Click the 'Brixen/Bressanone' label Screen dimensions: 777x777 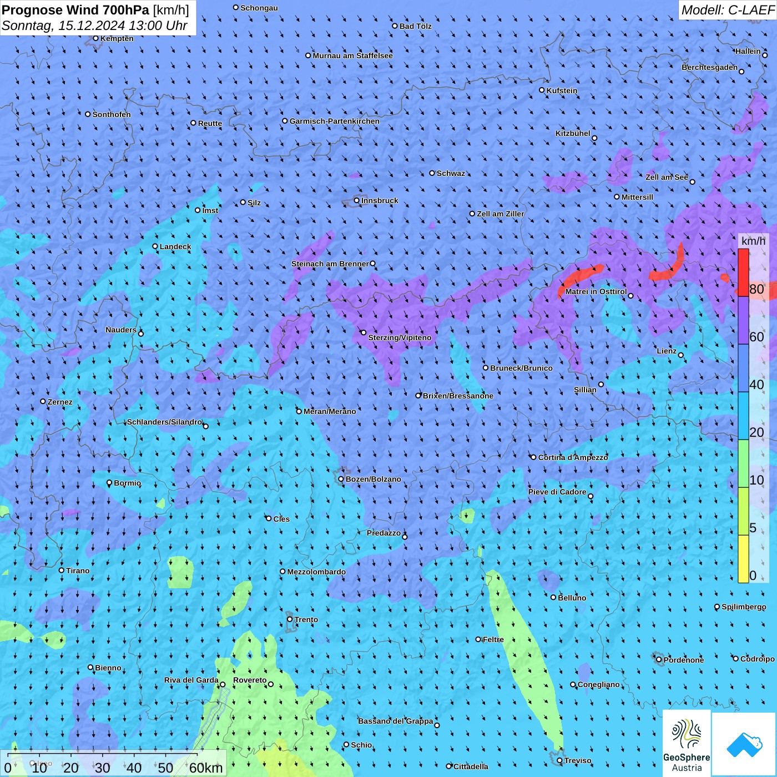pos(458,396)
